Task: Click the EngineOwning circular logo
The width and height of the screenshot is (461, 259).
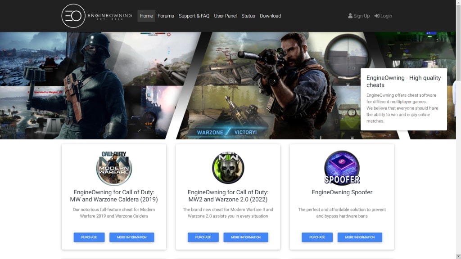Action: tap(73, 16)
